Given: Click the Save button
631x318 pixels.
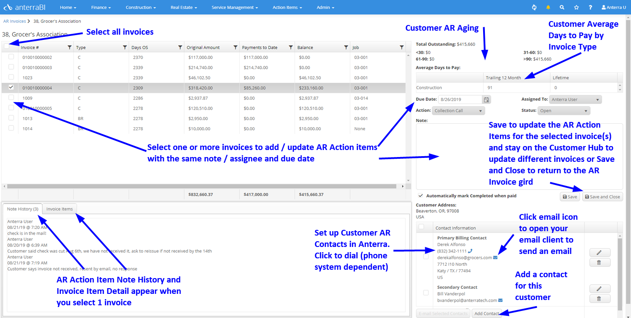Looking at the screenshot, I should click(x=570, y=197).
